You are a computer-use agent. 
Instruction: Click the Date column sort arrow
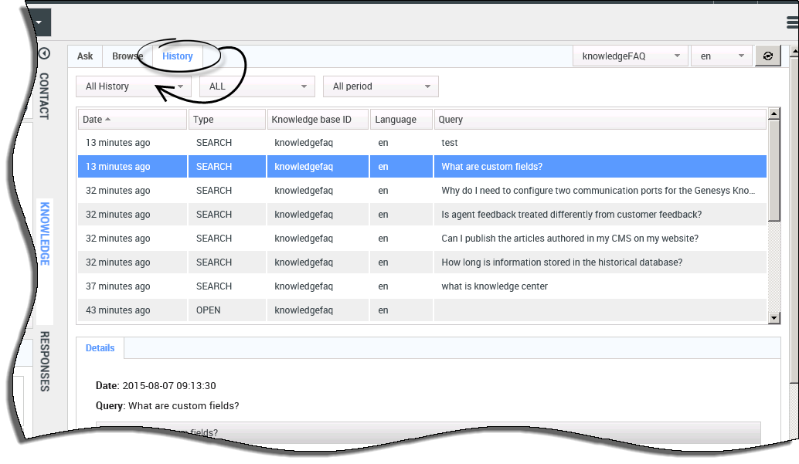click(x=107, y=120)
